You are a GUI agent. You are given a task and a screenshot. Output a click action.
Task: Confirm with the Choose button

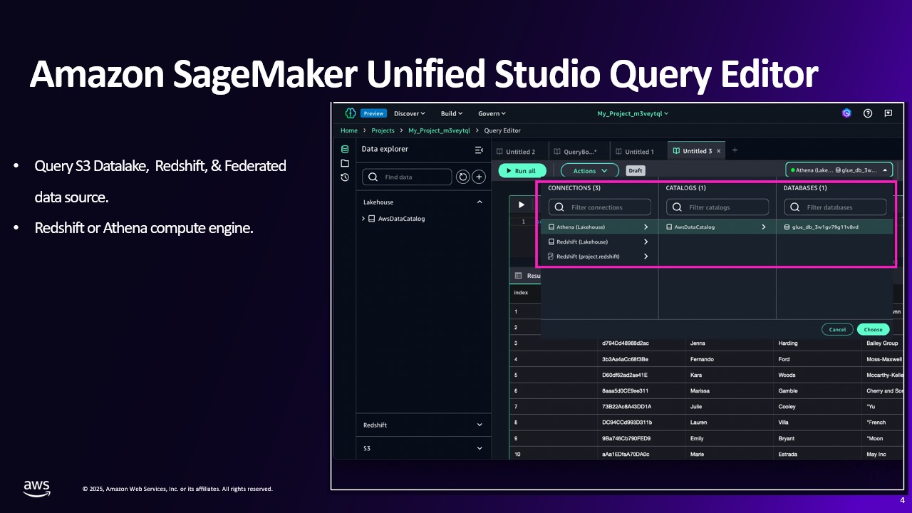click(873, 329)
